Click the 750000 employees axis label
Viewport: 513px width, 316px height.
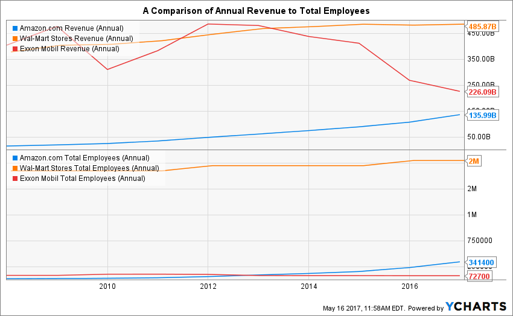click(480, 241)
